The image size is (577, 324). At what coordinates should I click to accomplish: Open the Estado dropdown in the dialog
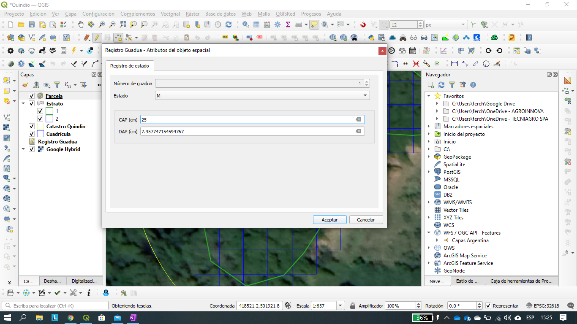365,95
